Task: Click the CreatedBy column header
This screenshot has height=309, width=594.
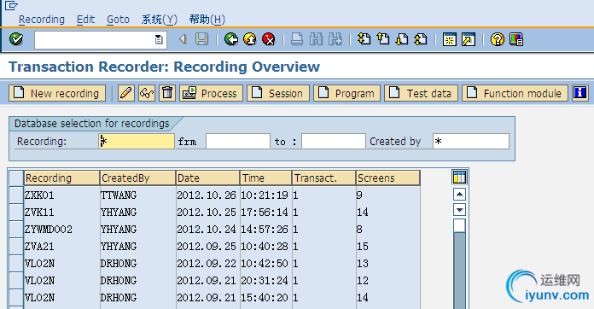Action: click(x=138, y=178)
